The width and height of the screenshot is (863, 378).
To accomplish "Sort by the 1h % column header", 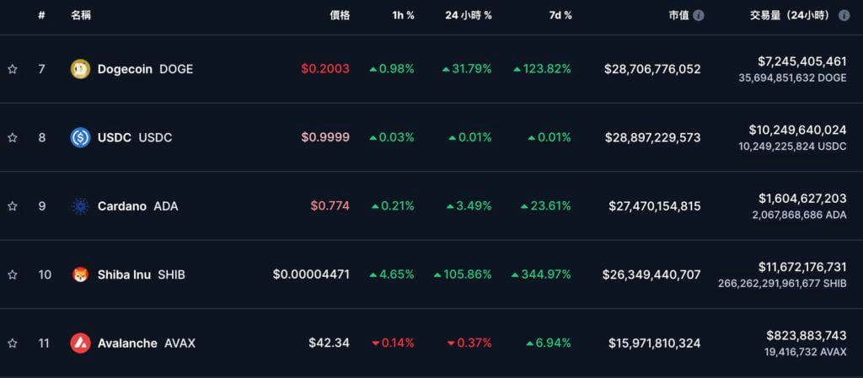I will click(401, 15).
